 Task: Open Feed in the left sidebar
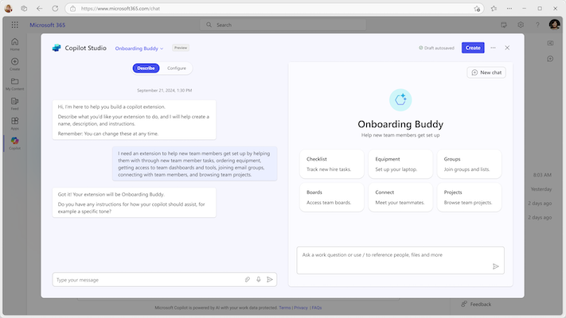click(15, 104)
